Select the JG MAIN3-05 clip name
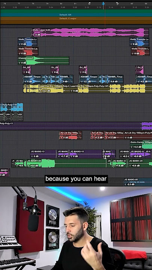152x270 pixels. pos(131,180)
